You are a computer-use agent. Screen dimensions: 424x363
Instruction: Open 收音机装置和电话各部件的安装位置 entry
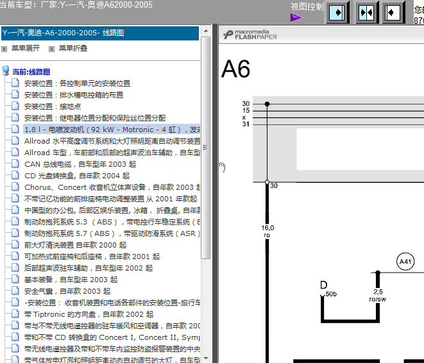(x=112, y=303)
